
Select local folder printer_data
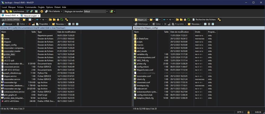[x=9, y=54]
